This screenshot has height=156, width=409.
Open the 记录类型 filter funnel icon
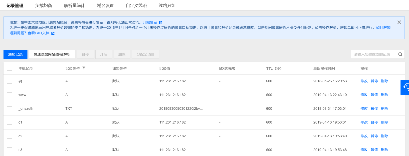point(84,68)
